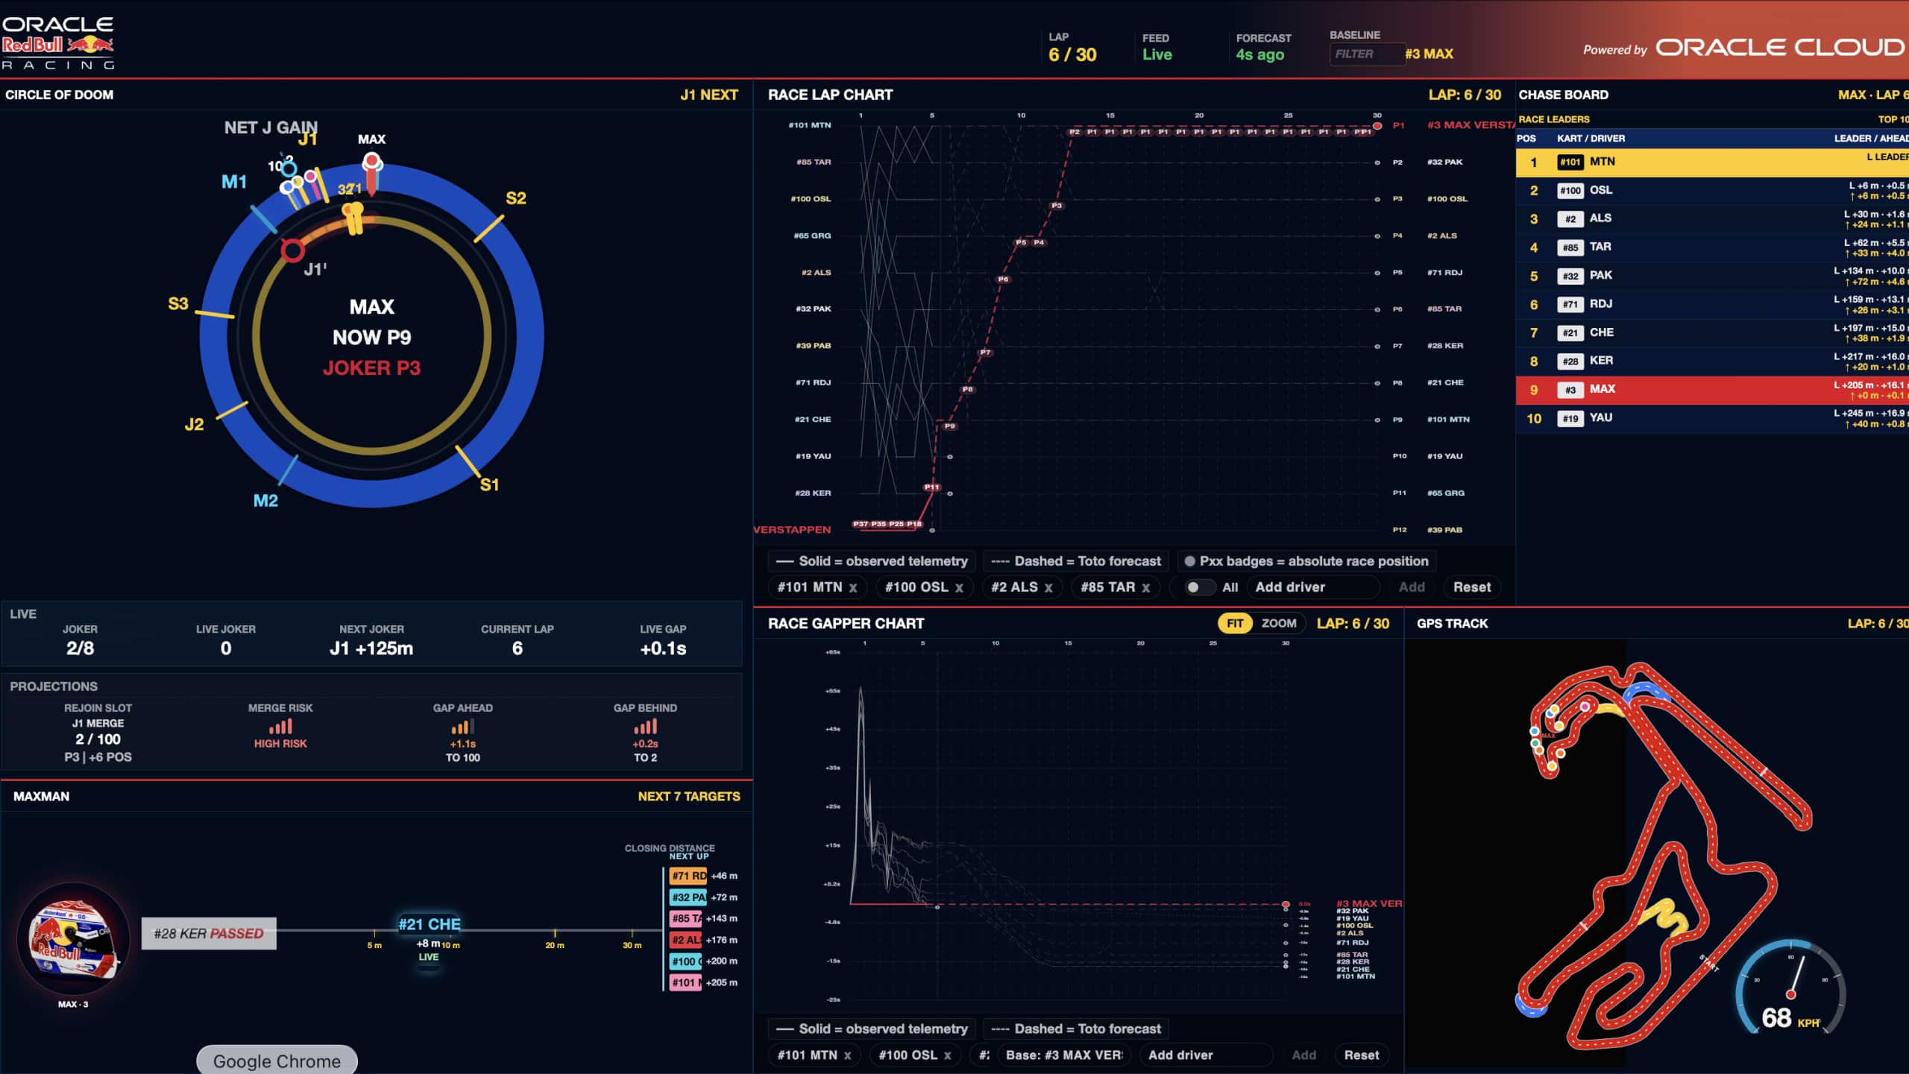1909x1074 pixels.
Task: Click NEXT 7 TARGETS label in Maxman panel
Action: (689, 796)
